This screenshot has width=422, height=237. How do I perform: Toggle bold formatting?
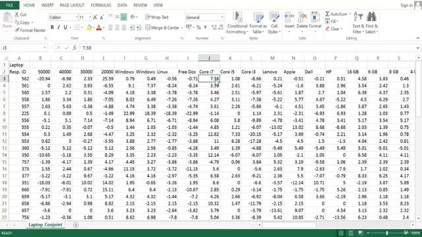click(52, 28)
